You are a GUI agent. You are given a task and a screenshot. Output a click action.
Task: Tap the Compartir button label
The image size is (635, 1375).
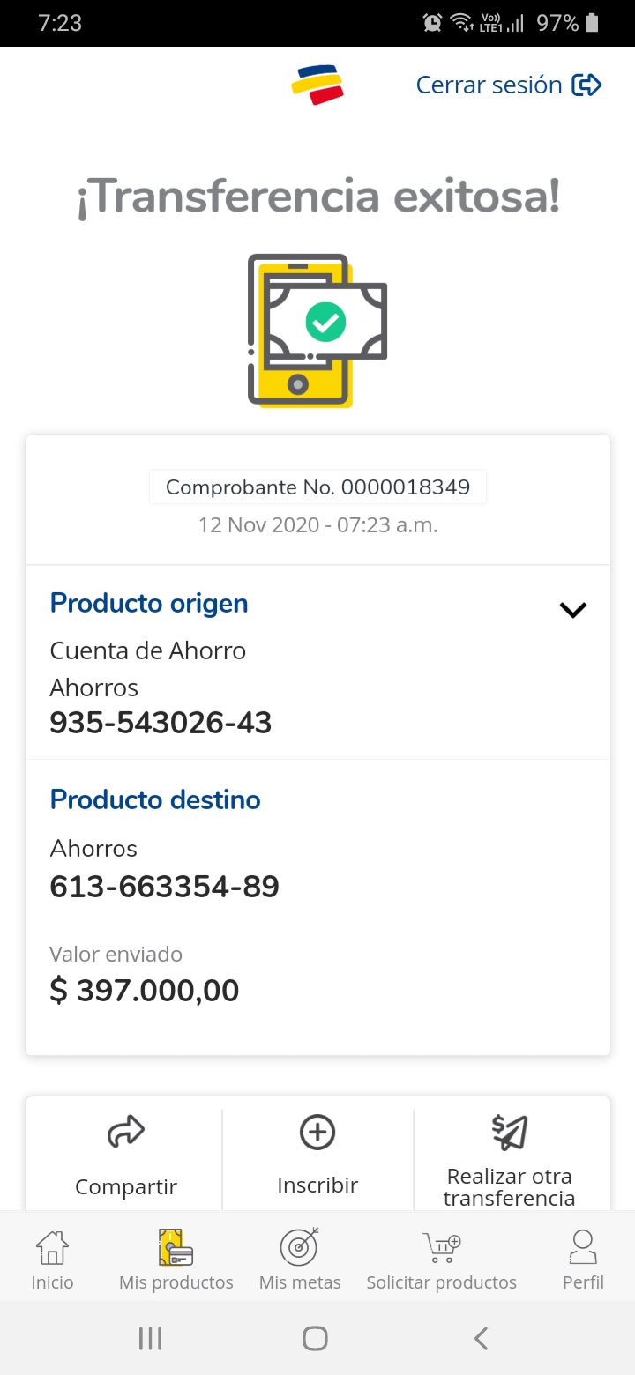126,1187
